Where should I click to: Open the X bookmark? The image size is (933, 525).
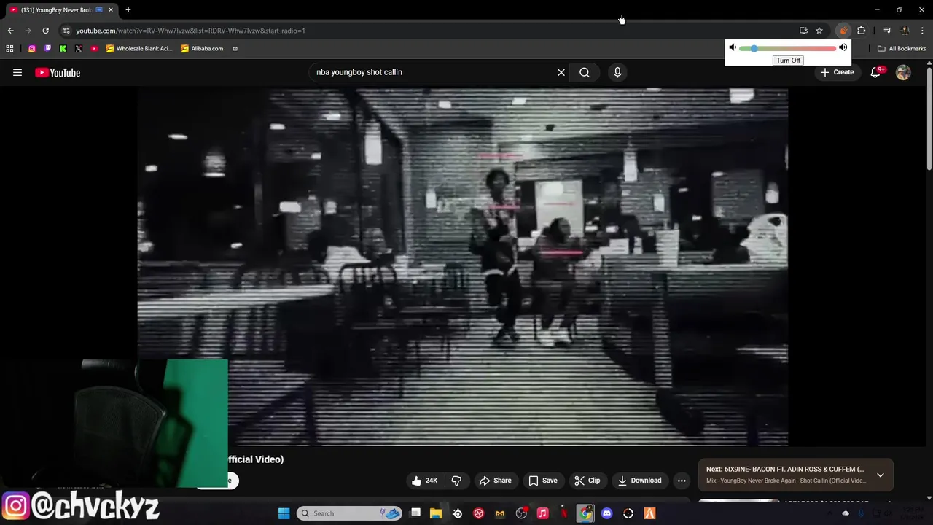[79, 49]
